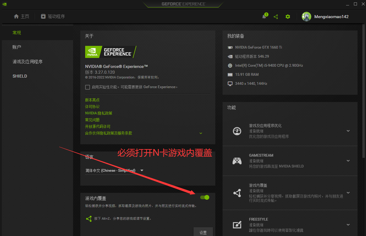
Task: Enable the 启用实验性功能 checkbox
Action: click(88, 87)
